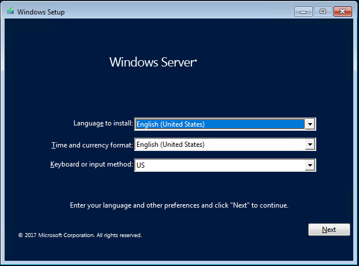Click the Keyboard or input method label
This screenshot has width=359, height=266.
(91, 164)
